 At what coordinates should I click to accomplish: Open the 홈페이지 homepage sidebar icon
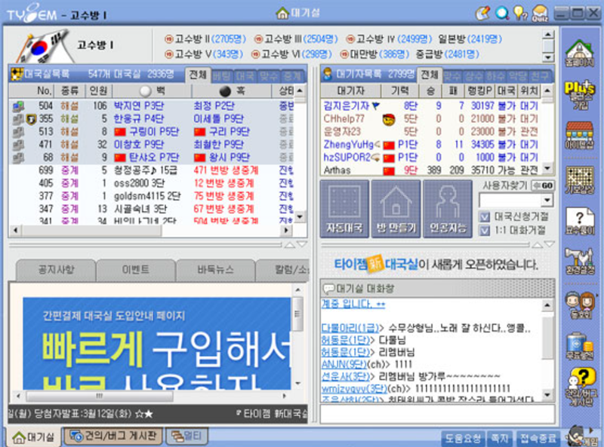click(580, 52)
